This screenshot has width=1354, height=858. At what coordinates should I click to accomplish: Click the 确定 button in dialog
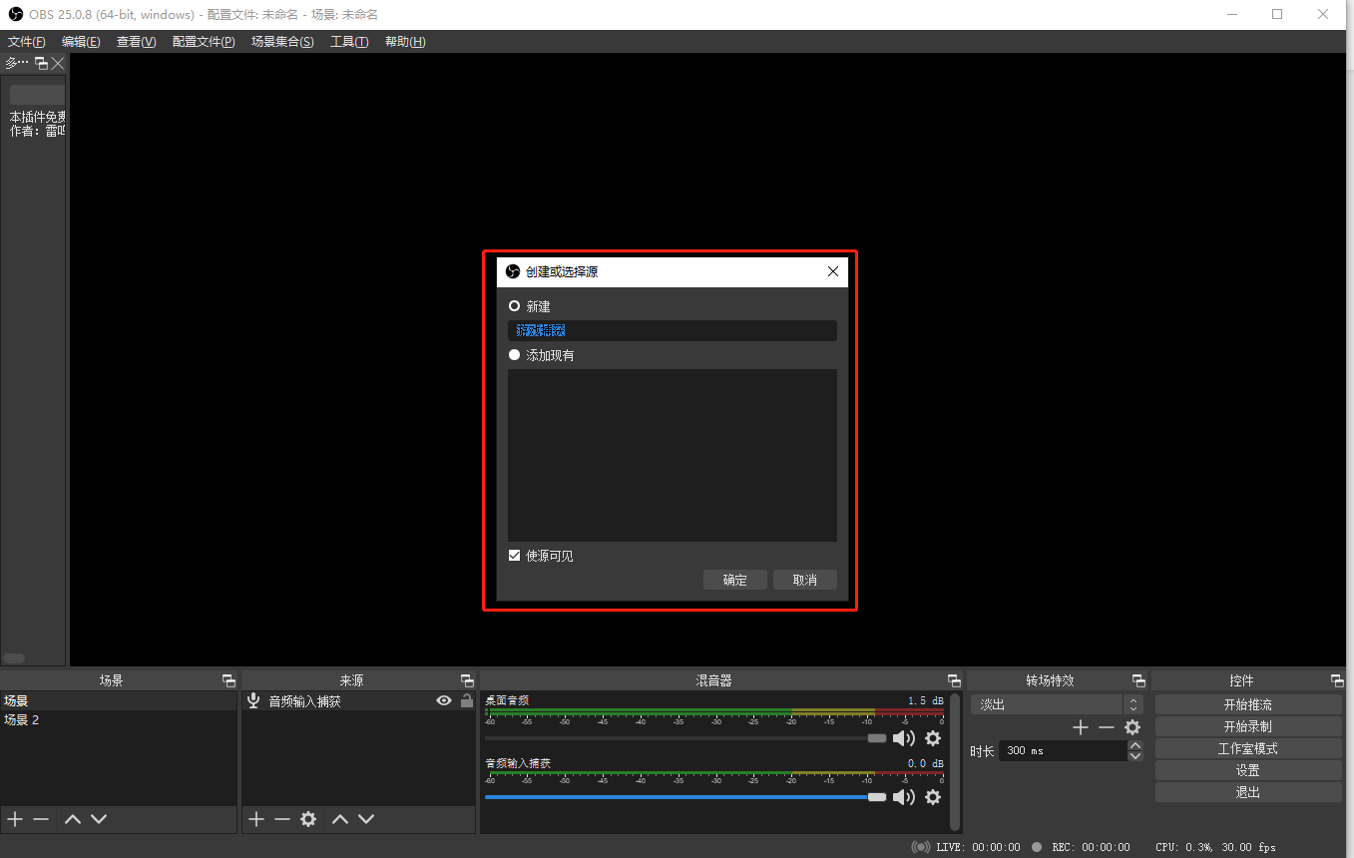pos(734,580)
